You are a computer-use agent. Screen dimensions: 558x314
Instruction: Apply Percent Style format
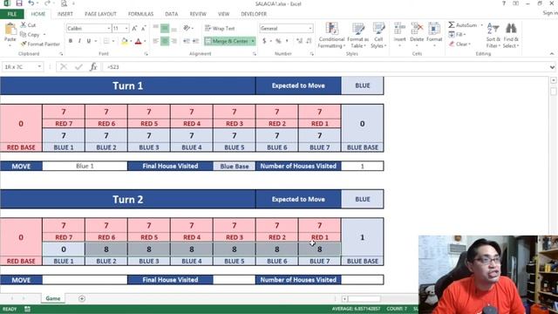278,41
